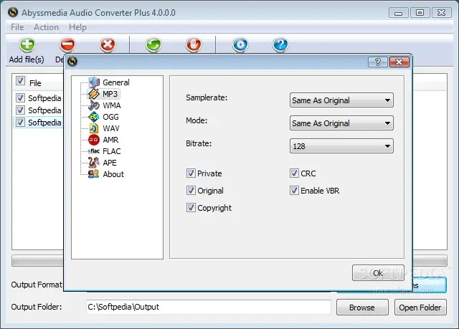Select the AMR label in the tree
Viewport: 459px width, 329px height.
tap(110, 140)
